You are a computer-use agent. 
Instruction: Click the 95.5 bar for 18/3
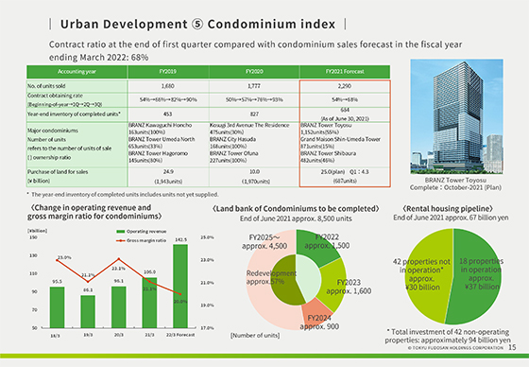pyautogui.click(x=57, y=307)
